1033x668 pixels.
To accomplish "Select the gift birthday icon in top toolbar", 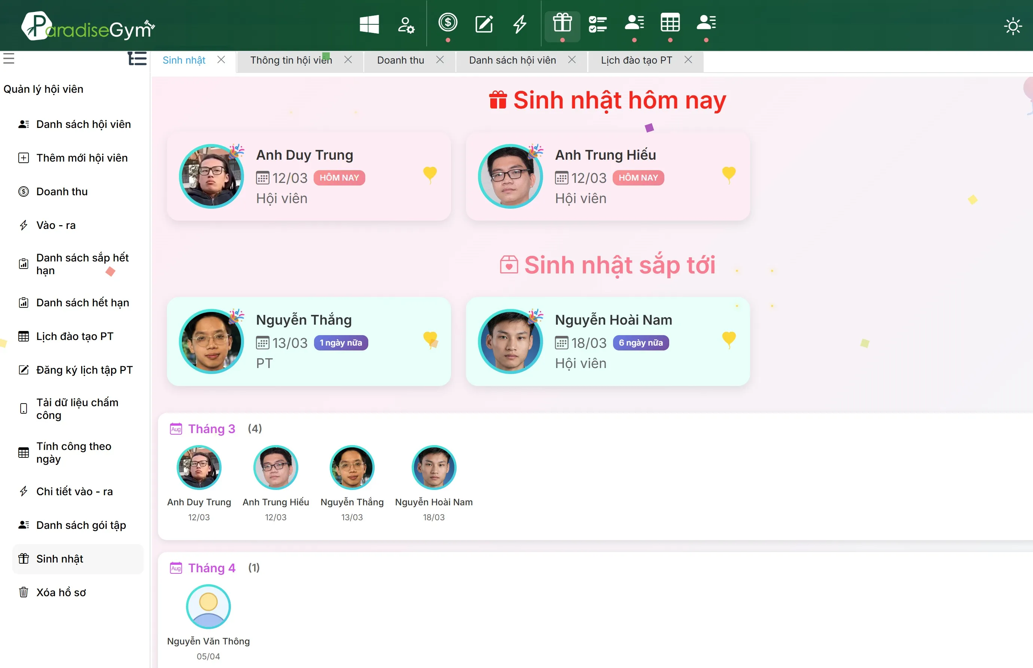I will tap(562, 23).
